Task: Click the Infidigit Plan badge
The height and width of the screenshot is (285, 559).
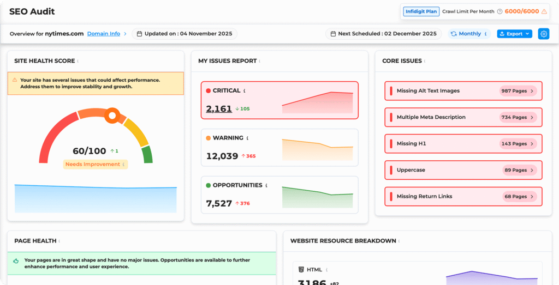Action: click(421, 11)
